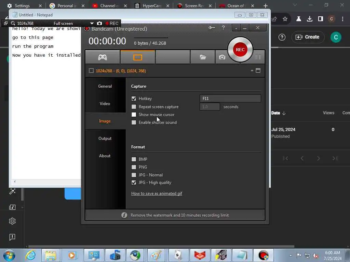Image resolution: width=350 pixels, height=262 pixels.
Task: Open Windows Start button
Action: [x=9, y=255]
